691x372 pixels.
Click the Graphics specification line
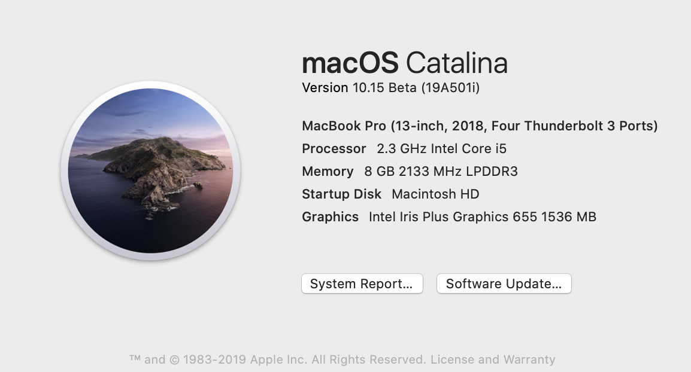coord(449,217)
